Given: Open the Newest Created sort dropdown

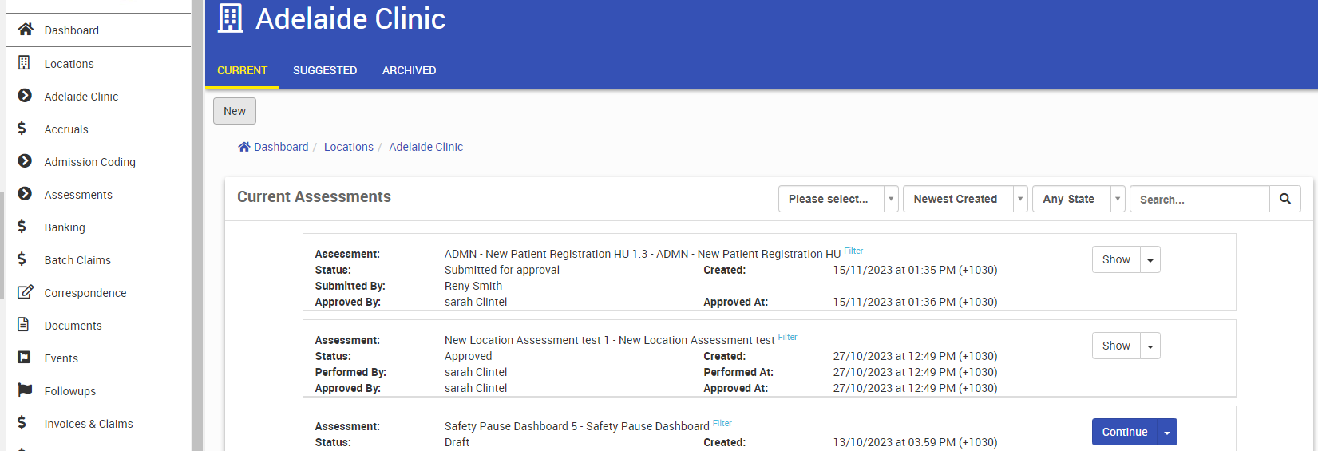Looking at the screenshot, I should pyautogui.click(x=964, y=199).
